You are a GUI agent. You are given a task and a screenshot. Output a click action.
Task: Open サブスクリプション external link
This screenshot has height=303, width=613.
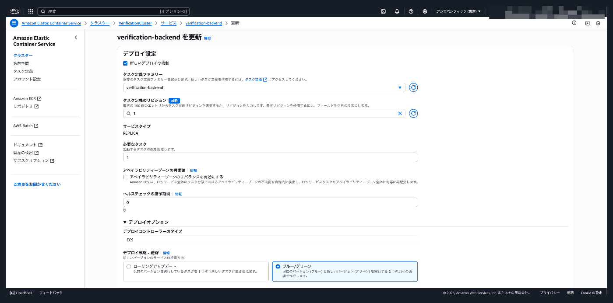(x=34, y=160)
